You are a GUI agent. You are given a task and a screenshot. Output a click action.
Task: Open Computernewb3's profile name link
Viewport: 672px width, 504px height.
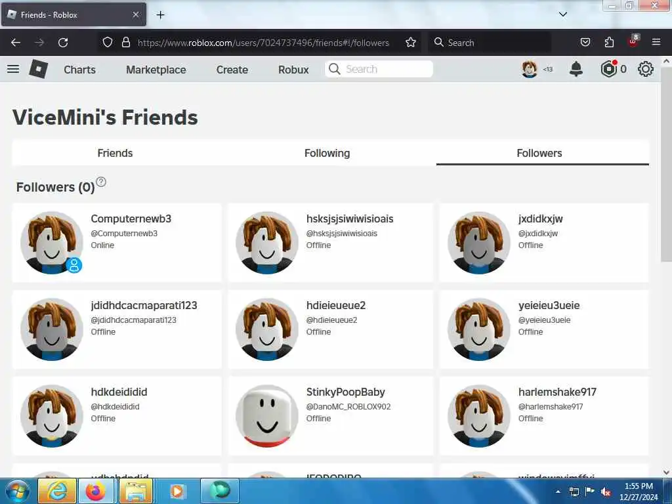click(131, 219)
